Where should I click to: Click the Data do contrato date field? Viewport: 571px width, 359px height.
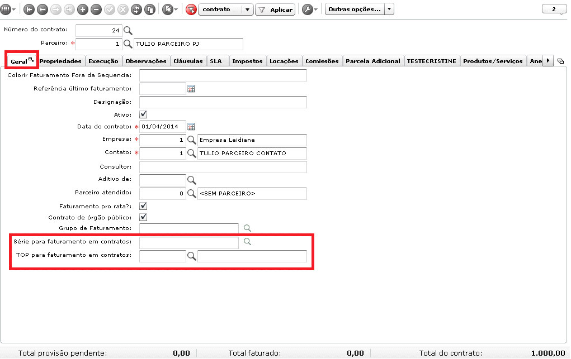162,127
